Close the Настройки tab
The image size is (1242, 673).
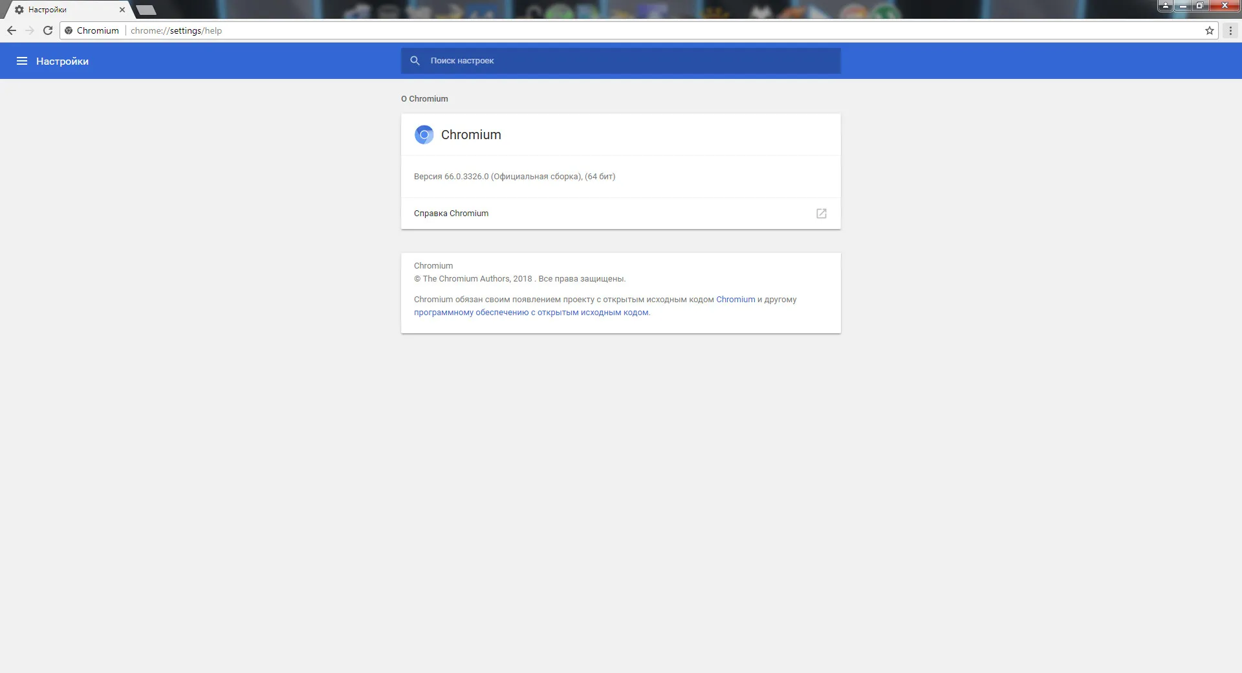pos(122,10)
